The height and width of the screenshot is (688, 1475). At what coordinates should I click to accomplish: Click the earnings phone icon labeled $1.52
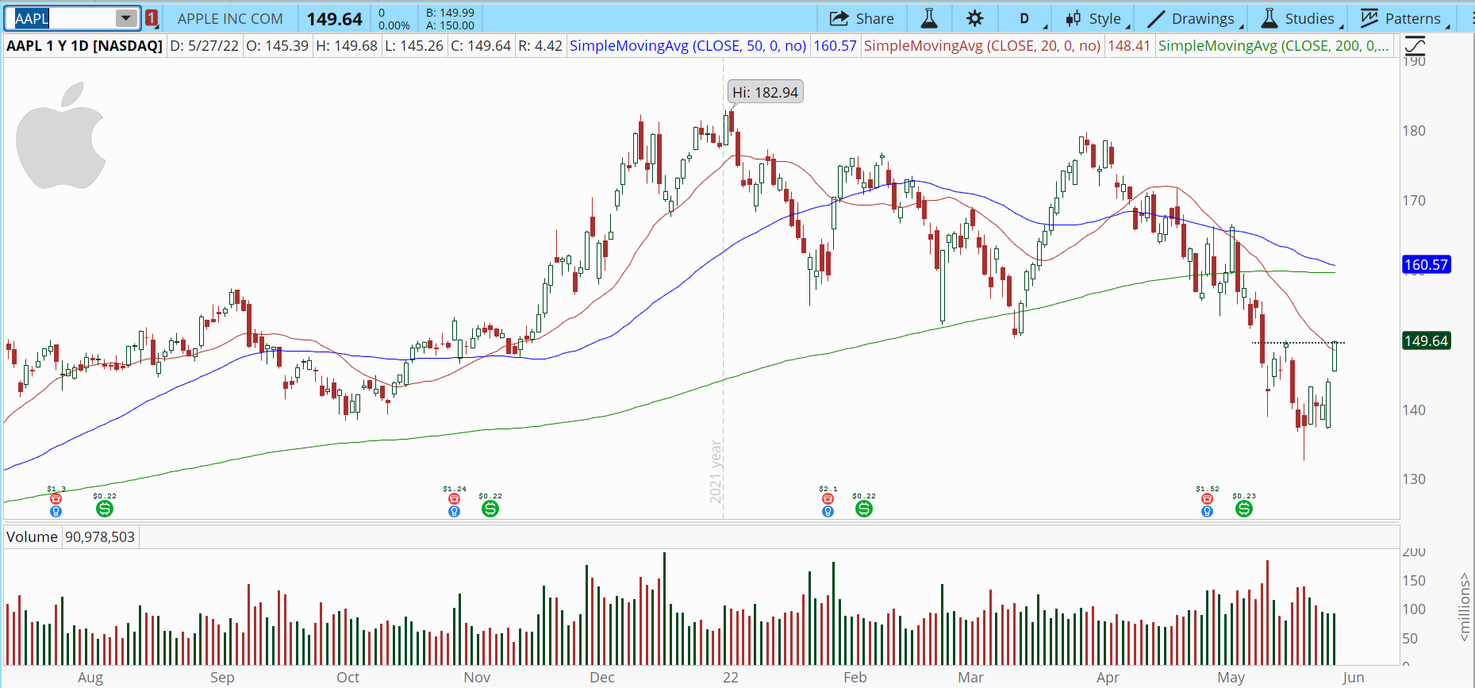pyautogui.click(x=1207, y=499)
